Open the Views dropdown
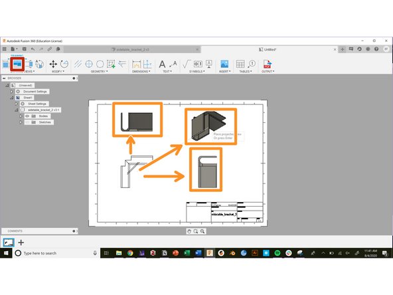This screenshot has width=393, height=295. pos(29,72)
